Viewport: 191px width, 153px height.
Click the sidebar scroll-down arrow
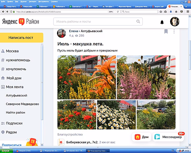point(42,145)
